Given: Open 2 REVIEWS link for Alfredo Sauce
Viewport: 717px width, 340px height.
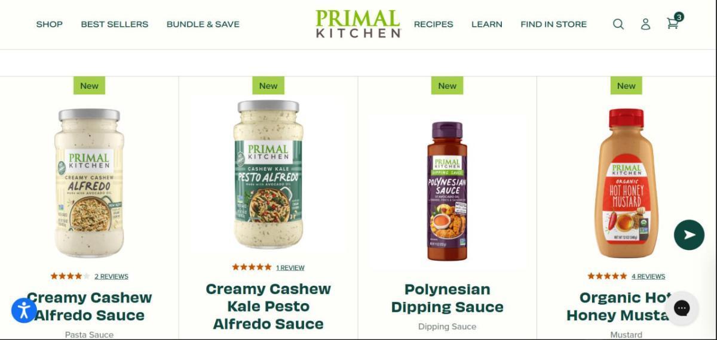Looking at the screenshot, I should tap(111, 276).
